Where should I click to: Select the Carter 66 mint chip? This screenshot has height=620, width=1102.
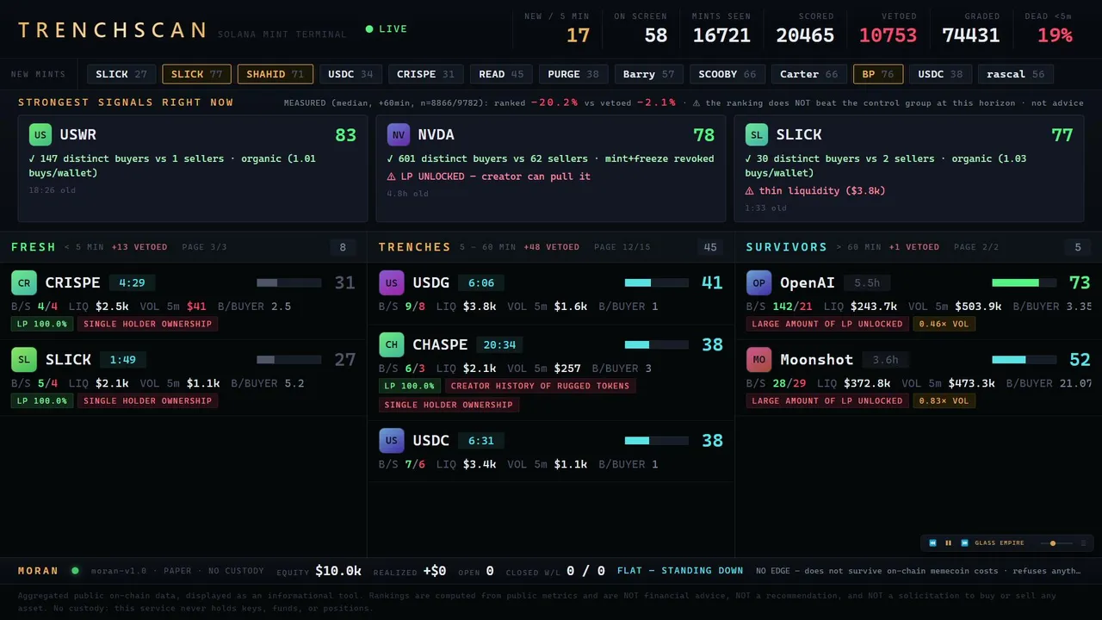(x=808, y=74)
